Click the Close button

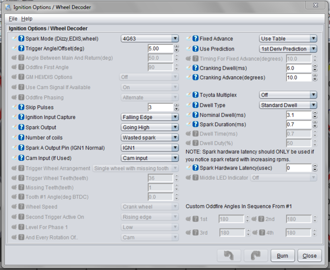click(x=309, y=256)
